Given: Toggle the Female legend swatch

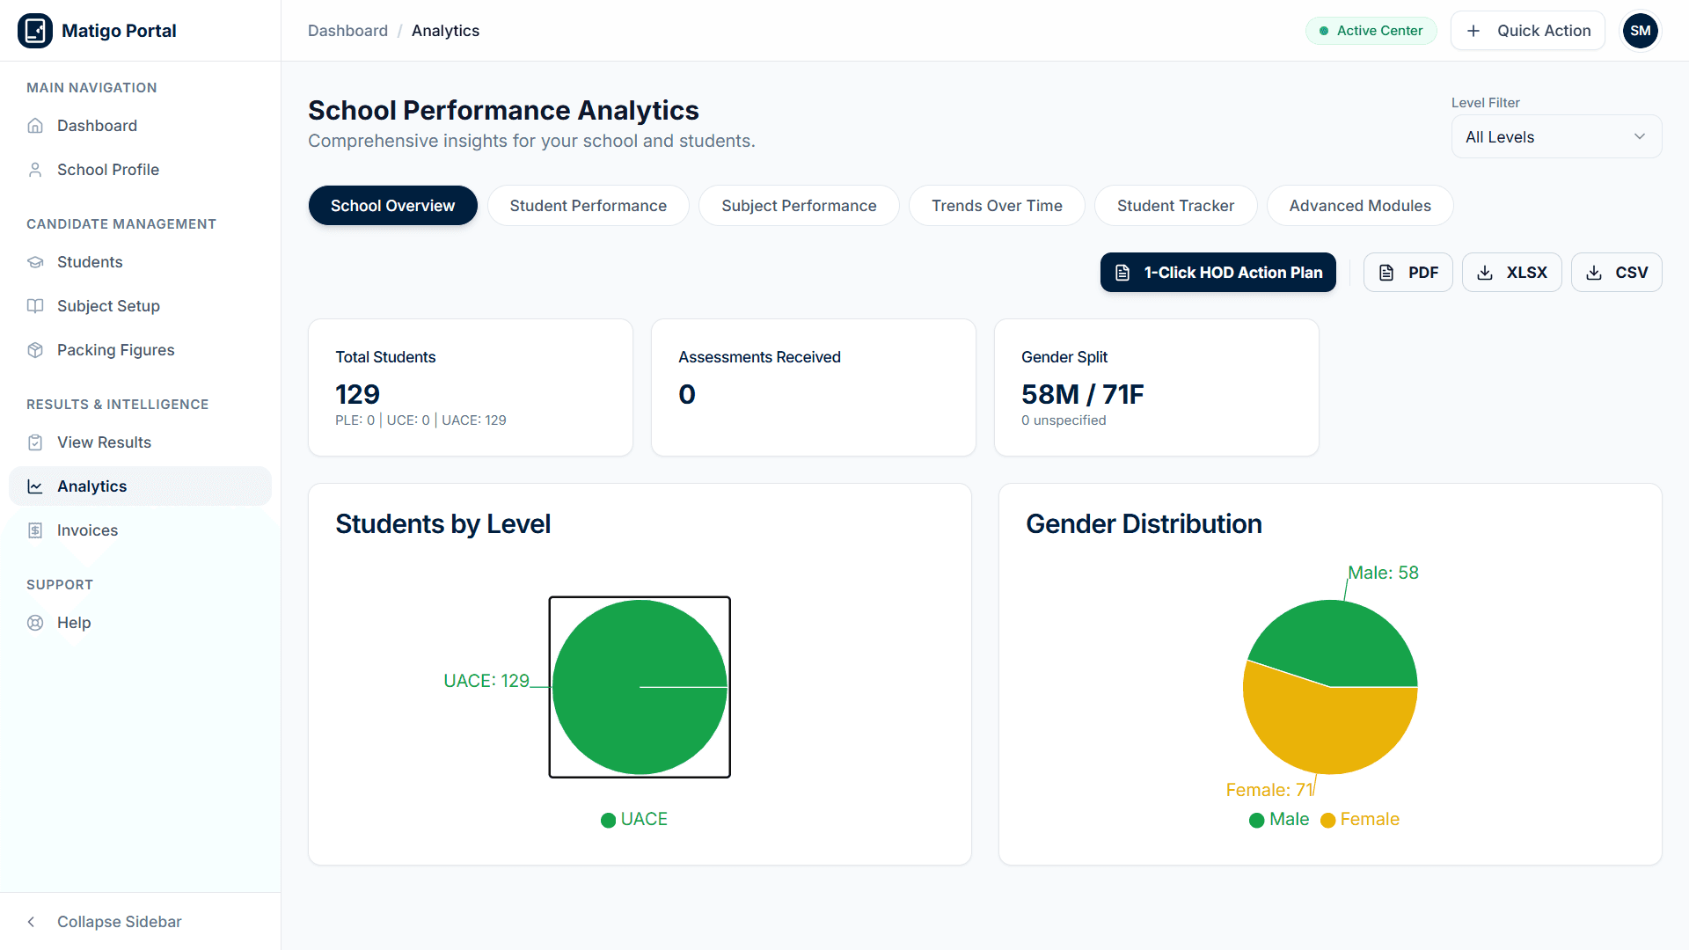Looking at the screenshot, I should click(x=1327, y=821).
